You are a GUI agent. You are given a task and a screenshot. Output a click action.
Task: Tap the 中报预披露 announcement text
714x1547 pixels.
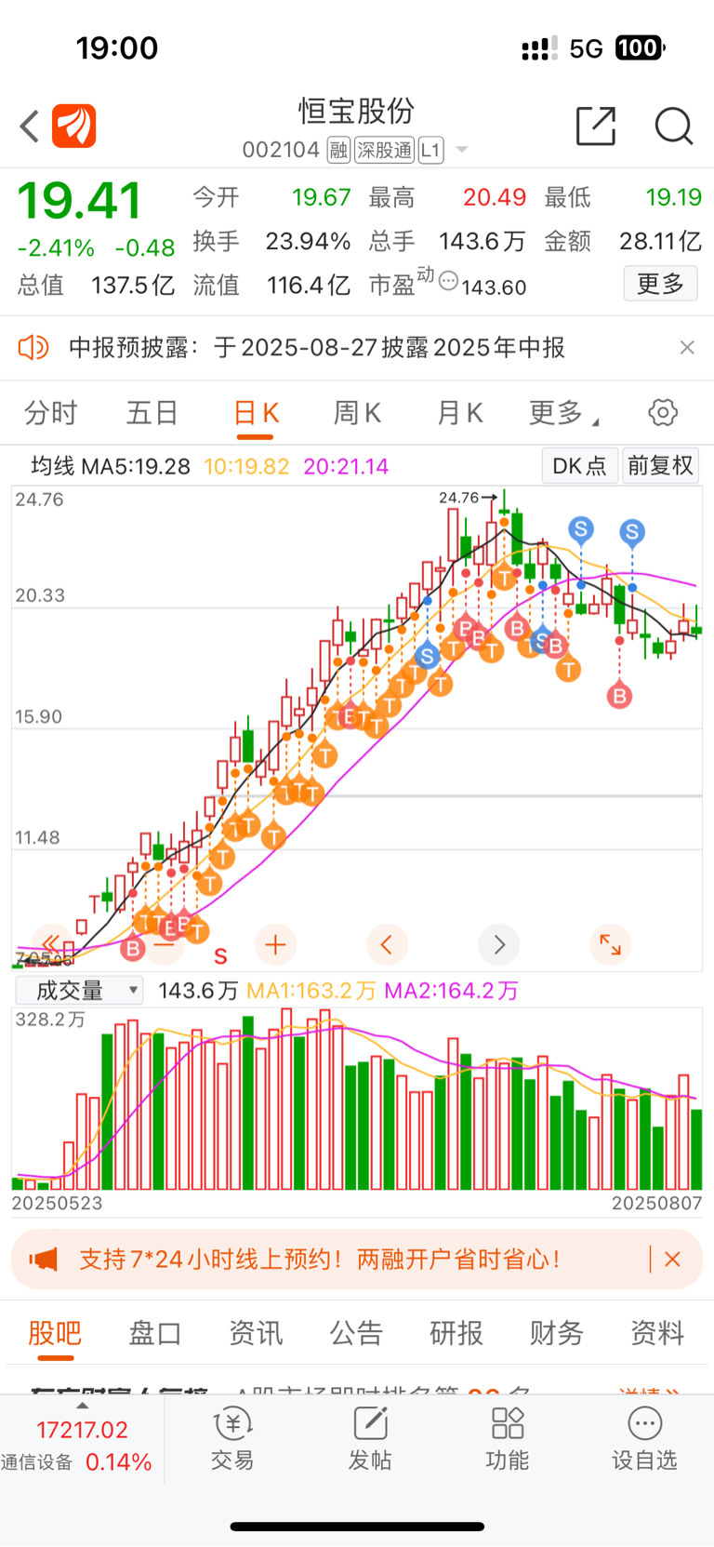pos(317,348)
